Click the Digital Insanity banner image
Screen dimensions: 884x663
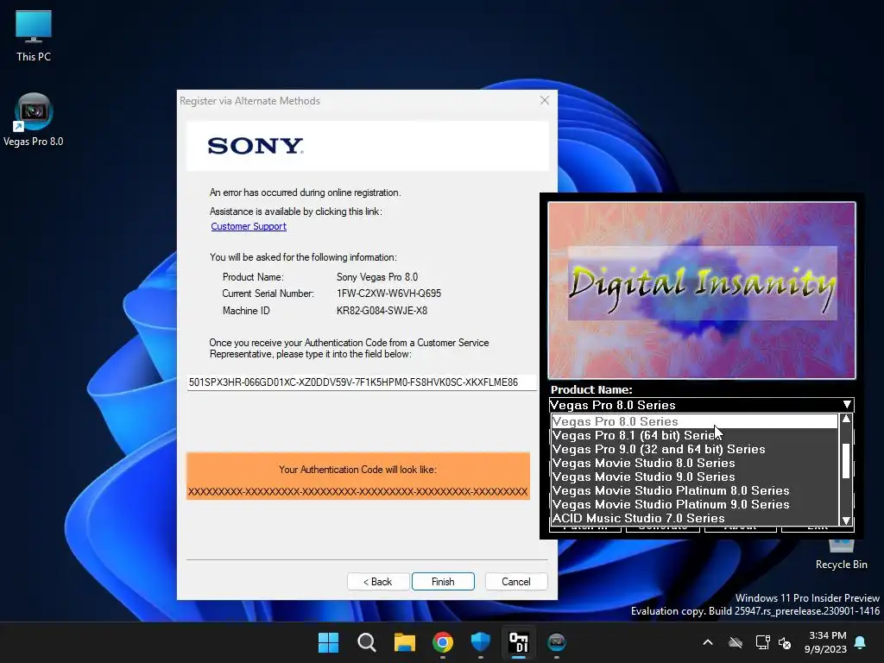coord(702,290)
